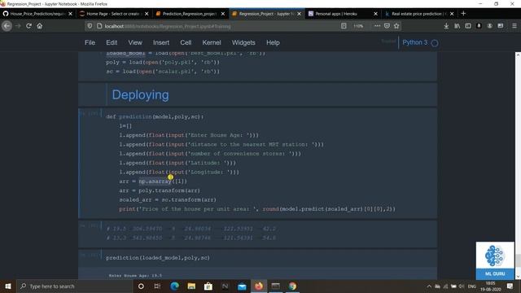Open Google Chrome from taskbar
Viewport: 521px width, 293px height.
(x=292, y=286)
